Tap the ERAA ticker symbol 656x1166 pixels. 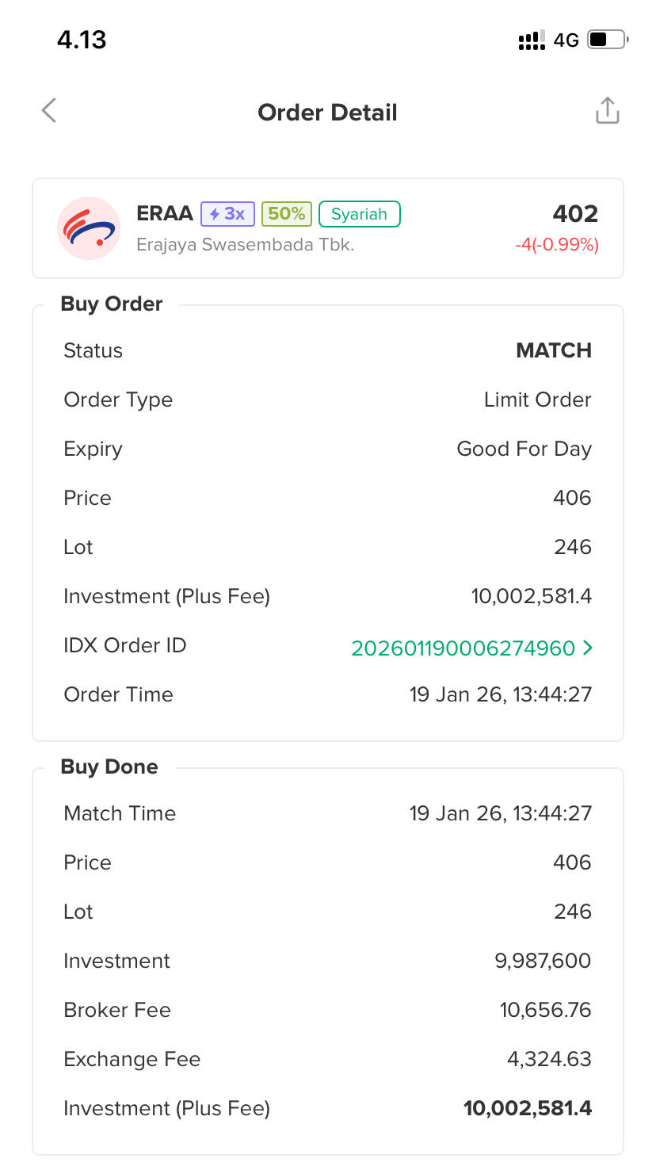click(165, 214)
